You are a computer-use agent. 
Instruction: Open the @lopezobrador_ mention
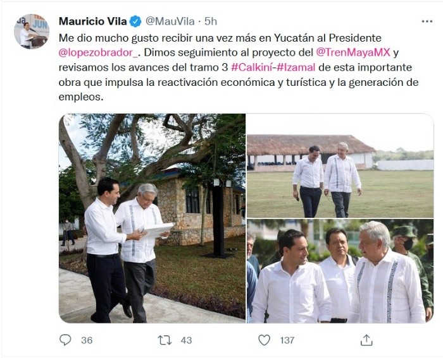(98, 52)
